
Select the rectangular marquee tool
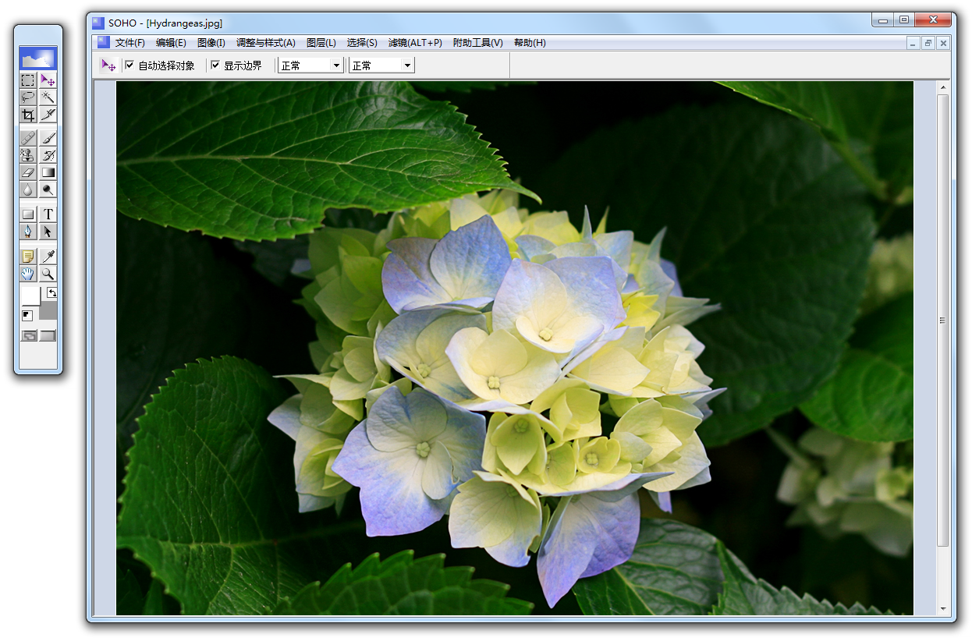(x=28, y=80)
